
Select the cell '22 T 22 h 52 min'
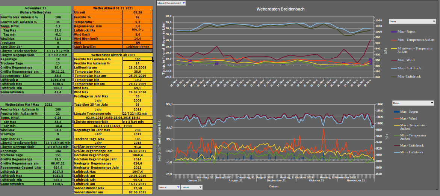click(138, 114)
